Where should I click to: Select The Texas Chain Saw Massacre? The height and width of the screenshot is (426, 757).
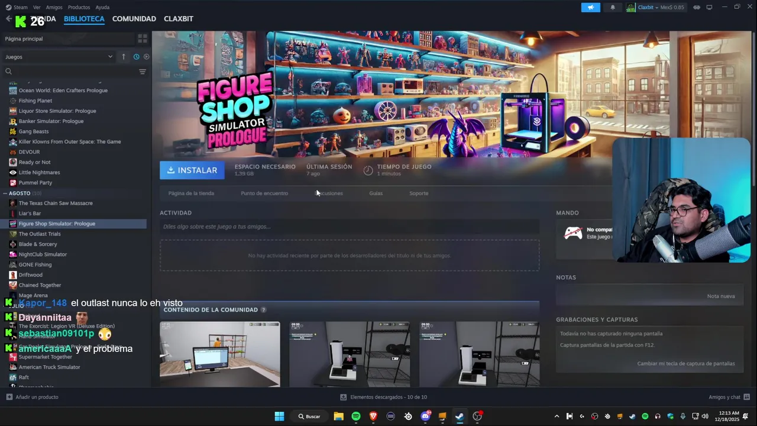click(56, 203)
